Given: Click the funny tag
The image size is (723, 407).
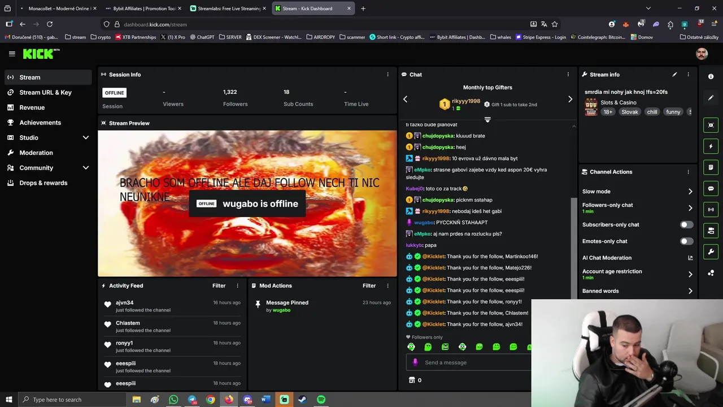Looking at the screenshot, I should click(673, 112).
